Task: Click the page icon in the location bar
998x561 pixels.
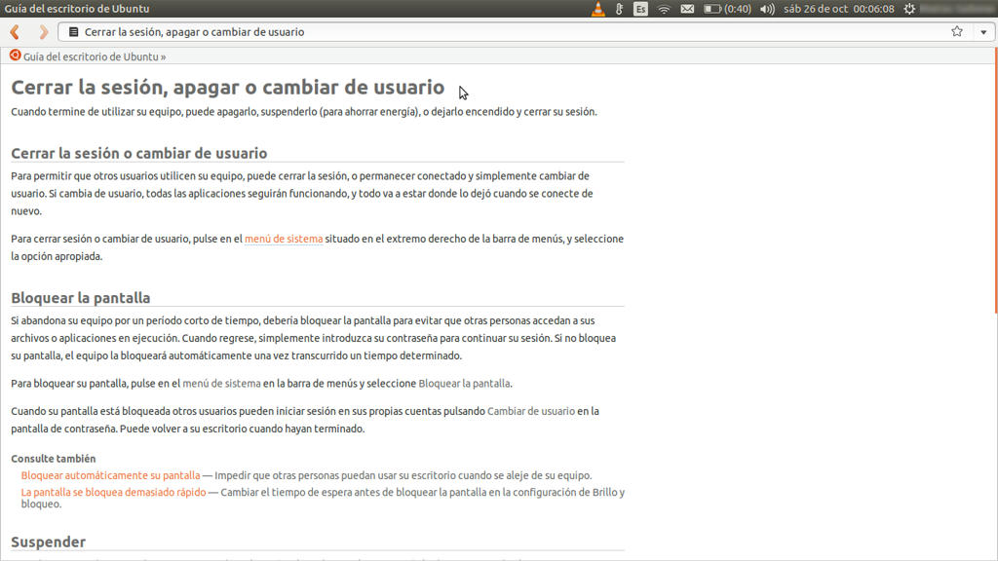Action: [x=74, y=32]
